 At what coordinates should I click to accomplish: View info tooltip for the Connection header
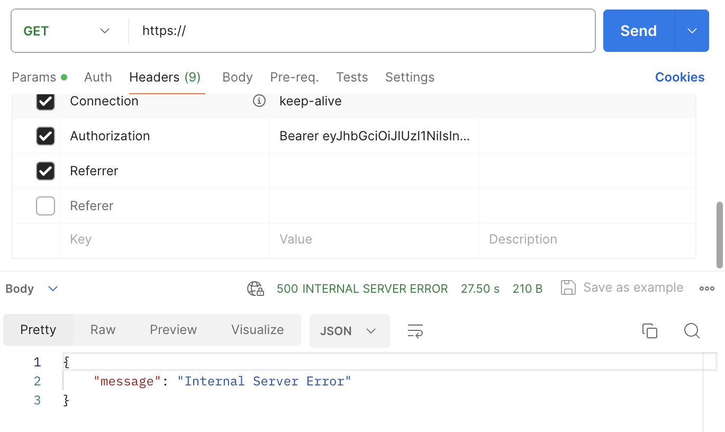tap(259, 101)
